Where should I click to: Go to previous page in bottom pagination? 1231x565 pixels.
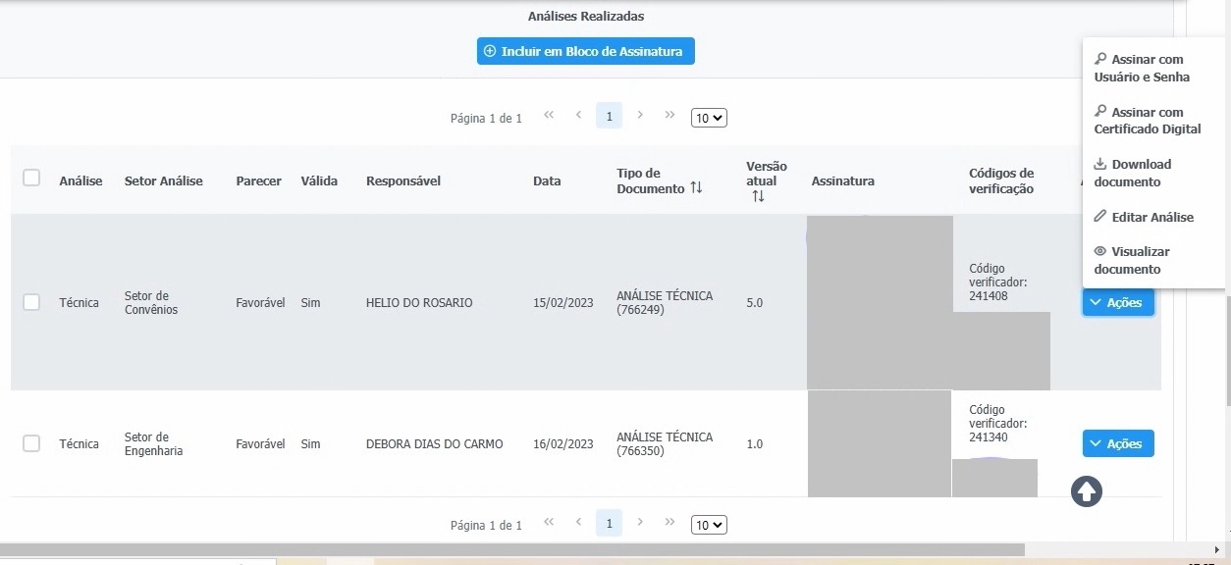pos(579,523)
